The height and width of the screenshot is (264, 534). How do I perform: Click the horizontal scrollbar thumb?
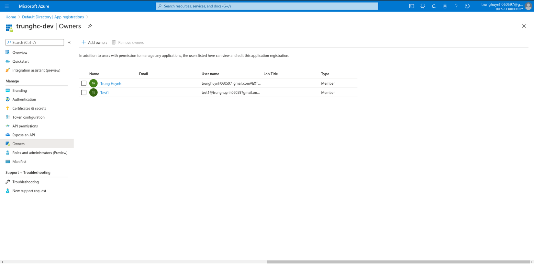click(x=398, y=262)
